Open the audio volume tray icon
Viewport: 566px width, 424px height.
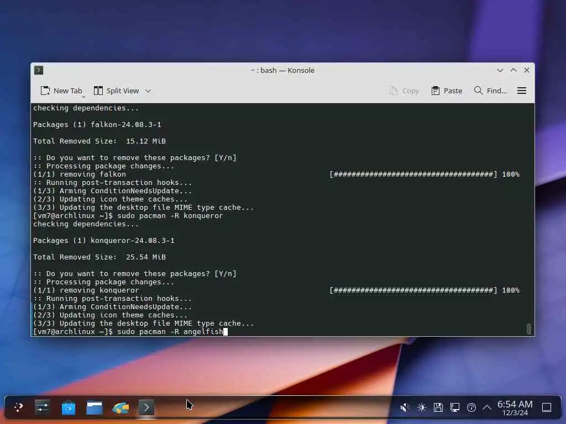point(405,408)
